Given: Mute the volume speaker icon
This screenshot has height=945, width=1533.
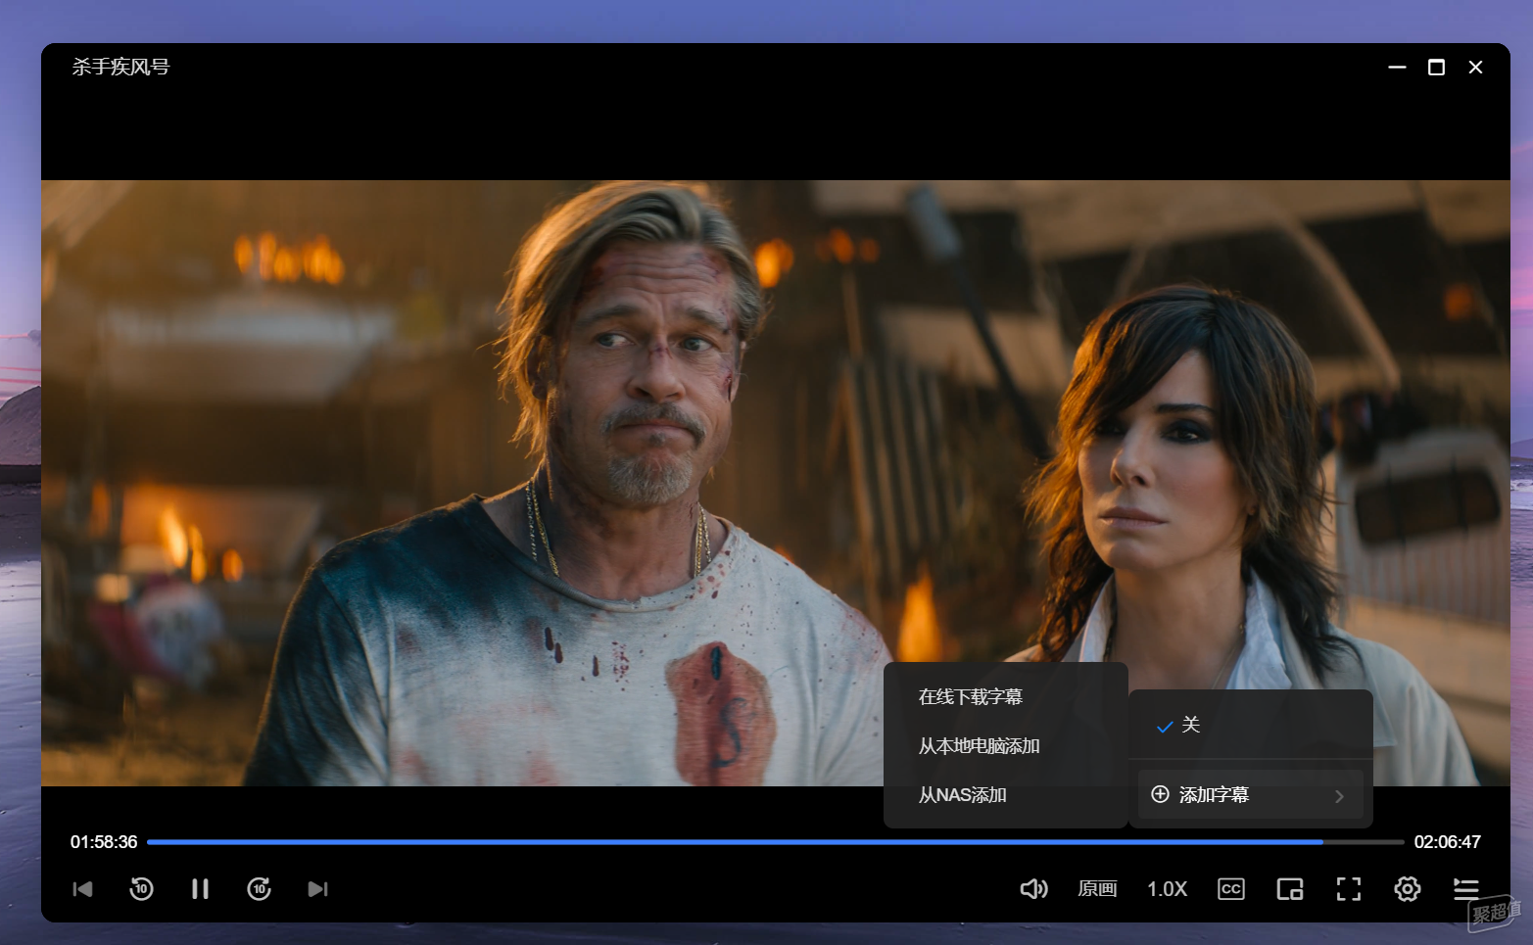Looking at the screenshot, I should click(1033, 889).
